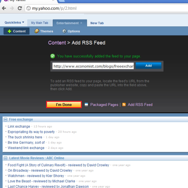This screenshot has width=188, height=188.
Task: Click the green plus Content icon
Action: (x=9, y=31)
